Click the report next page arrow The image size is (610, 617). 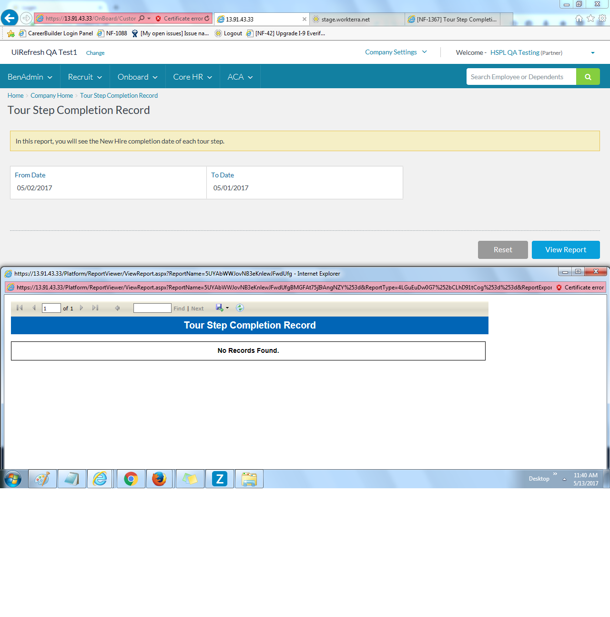[81, 308]
